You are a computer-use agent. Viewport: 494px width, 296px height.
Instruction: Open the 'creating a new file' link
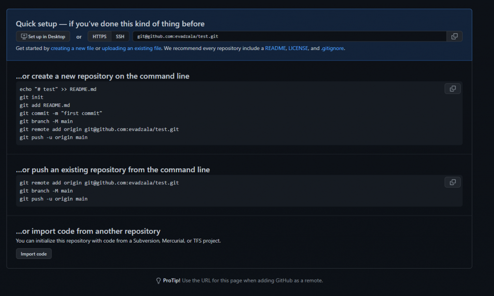(72, 49)
